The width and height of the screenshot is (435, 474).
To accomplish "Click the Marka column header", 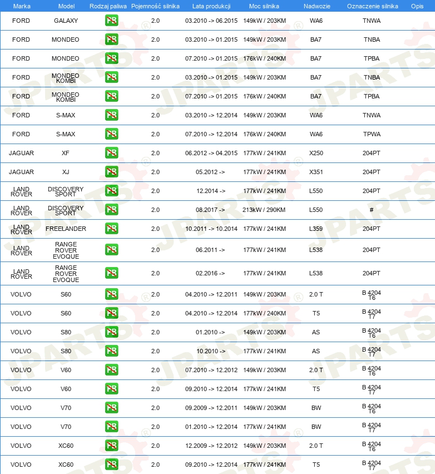I will [x=22, y=6].
